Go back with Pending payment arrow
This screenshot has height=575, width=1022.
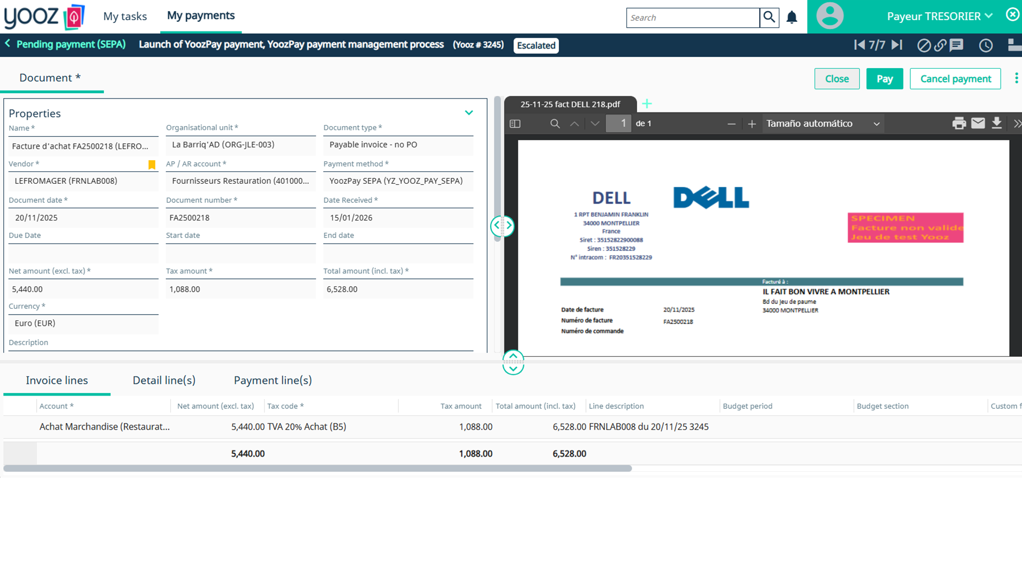coord(7,44)
